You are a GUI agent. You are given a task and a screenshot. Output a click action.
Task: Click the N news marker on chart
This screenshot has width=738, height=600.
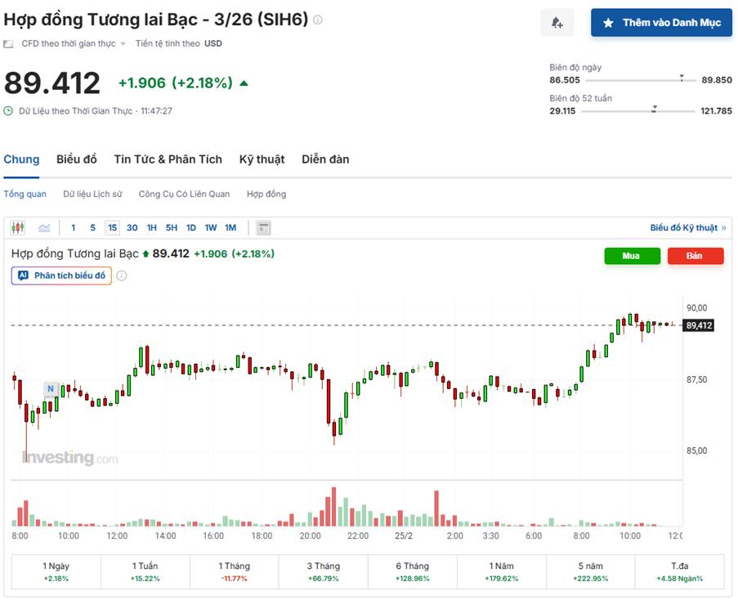[x=51, y=389]
